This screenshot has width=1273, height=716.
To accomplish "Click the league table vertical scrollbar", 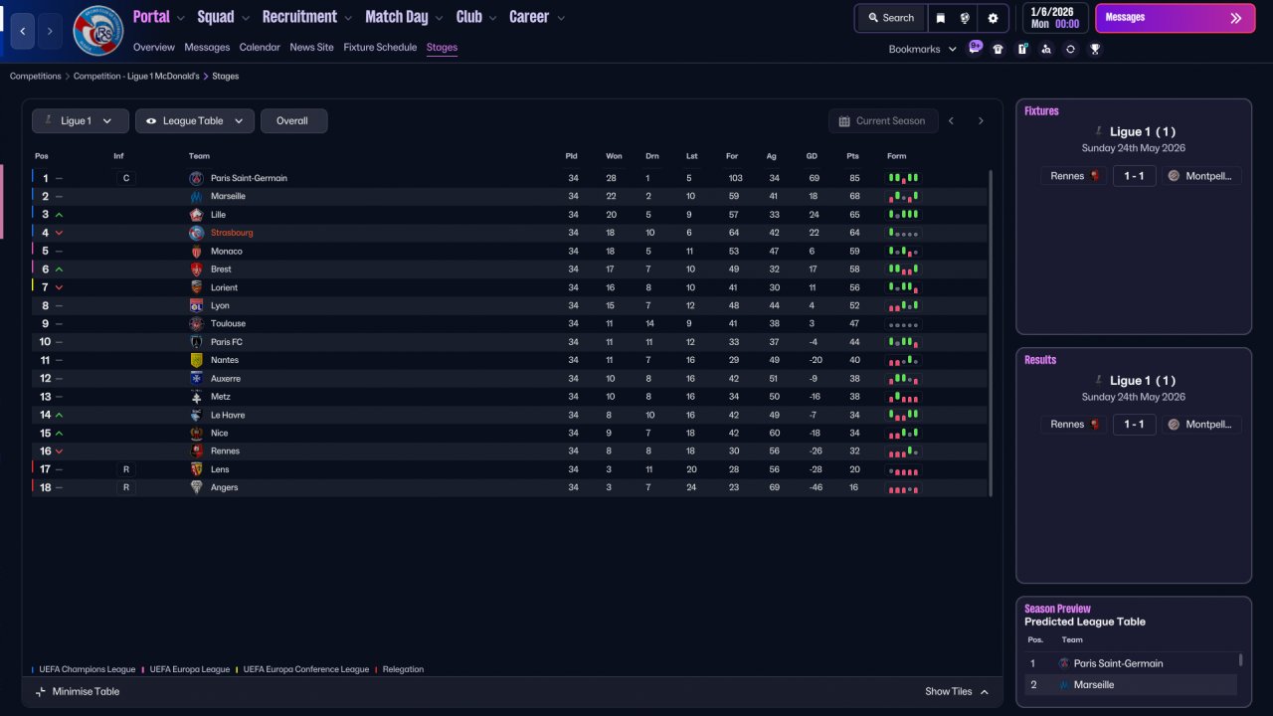I will pyautogui.click(x=991, y=333).
